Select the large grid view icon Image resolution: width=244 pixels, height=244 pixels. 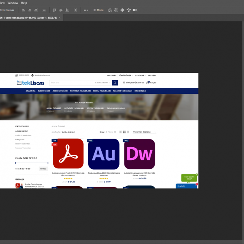(x=121, y=132)
